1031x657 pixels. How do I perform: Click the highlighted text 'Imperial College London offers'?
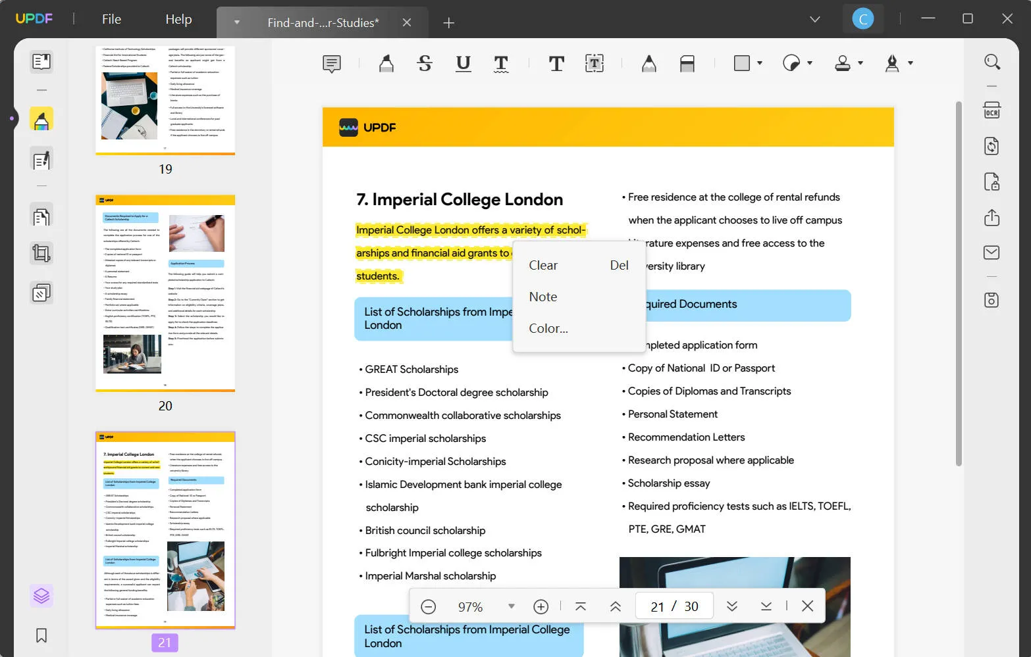pos(427,230)
